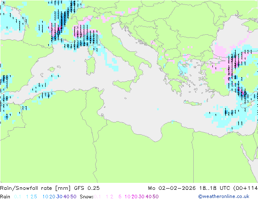Screen dimensions: 258x200
Task: Click the 'Rain/Snowfall rate [mm]' title text
Action: pos(35,188)
